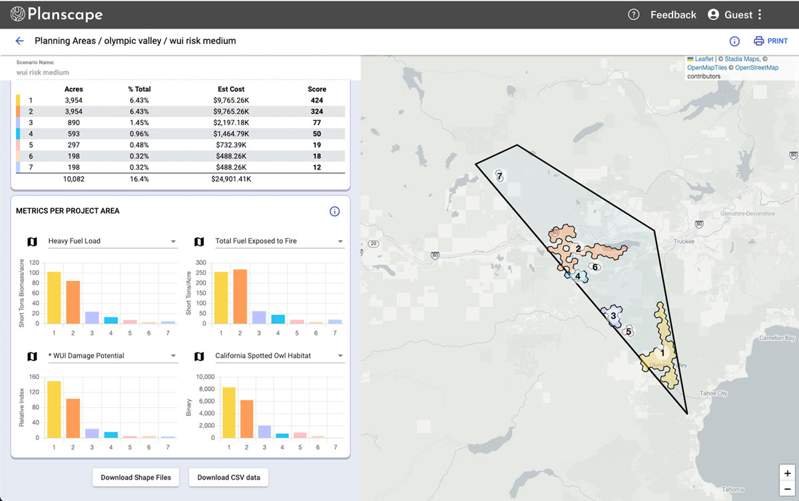Click map icon beside Heavy Fuel Load
The height and width of the screenshot is (501, 799).
(x=32, y=241)
